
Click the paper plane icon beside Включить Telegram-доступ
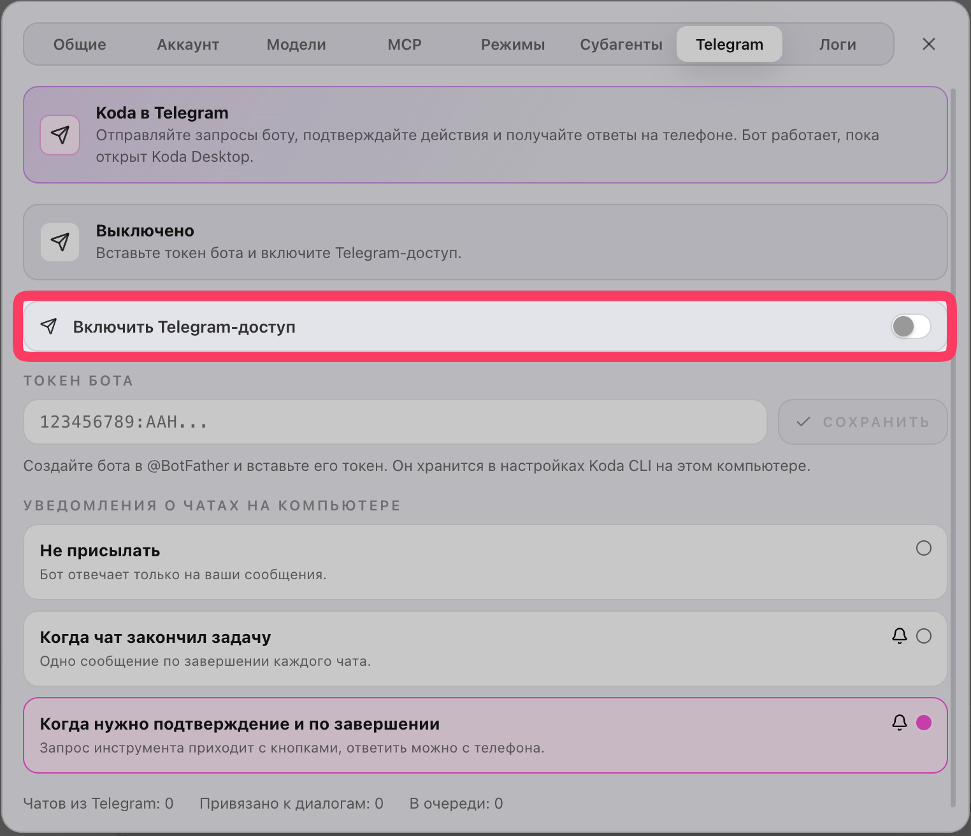[49, 327]
